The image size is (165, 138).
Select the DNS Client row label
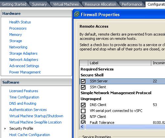(x=98, y=105)
